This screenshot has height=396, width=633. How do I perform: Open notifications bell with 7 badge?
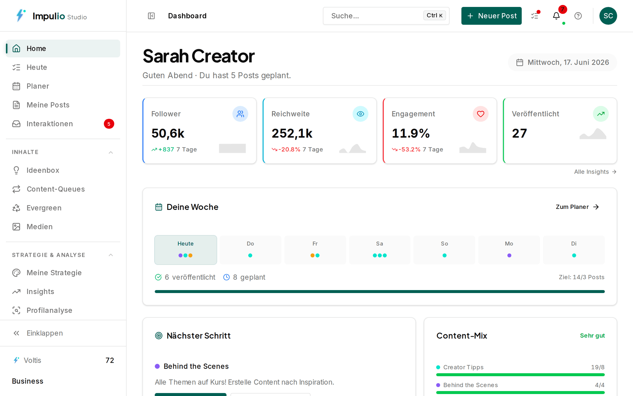click(x=557, y=16)
